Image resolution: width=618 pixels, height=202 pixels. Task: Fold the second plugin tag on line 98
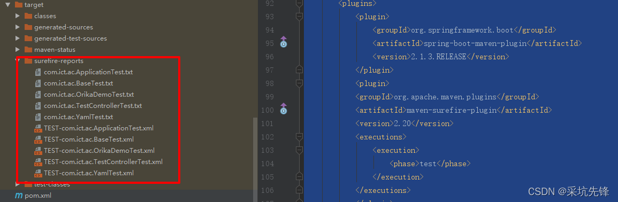[299, 83]
